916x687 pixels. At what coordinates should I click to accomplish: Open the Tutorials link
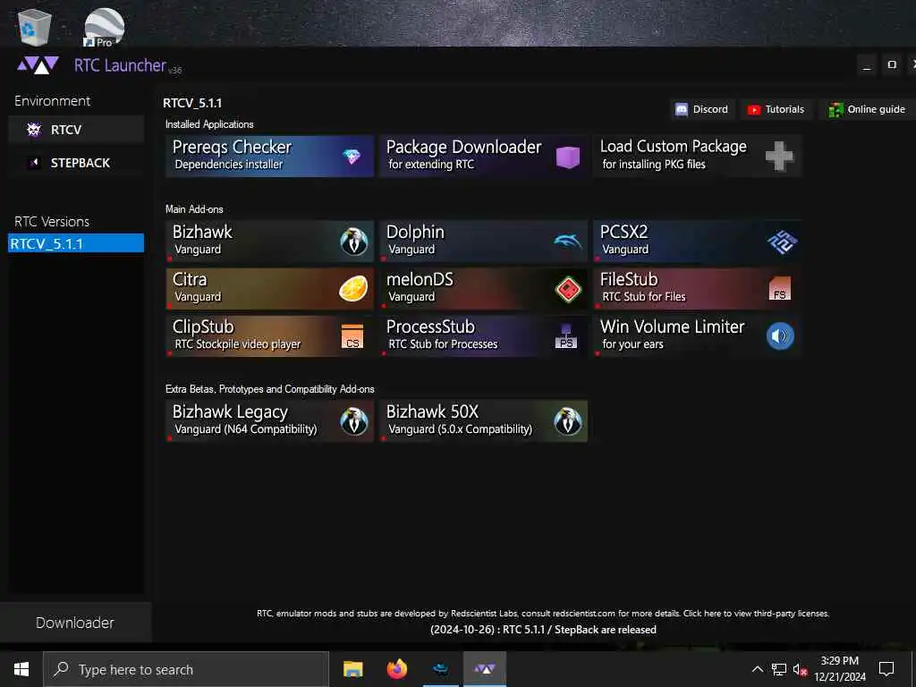click(777, 109)
